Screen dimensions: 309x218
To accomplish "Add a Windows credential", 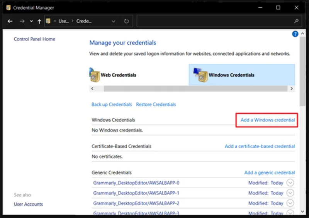I will click(268, 120).
